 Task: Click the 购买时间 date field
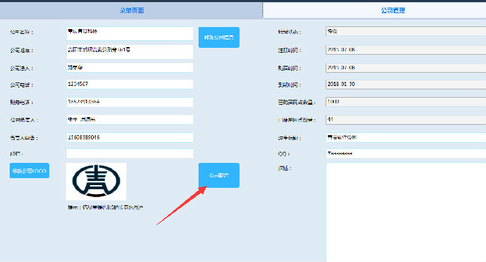click(x=405, y=68)
